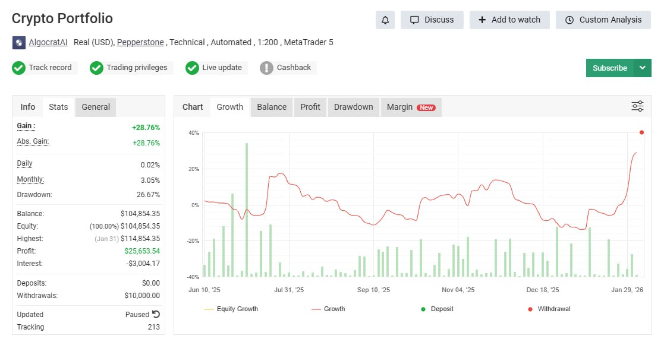Image resolution: width=667 pixels, height=342 pixels.
Task: Expand the Subscribe dropdown arrow
Action: (x=643, y=68)
